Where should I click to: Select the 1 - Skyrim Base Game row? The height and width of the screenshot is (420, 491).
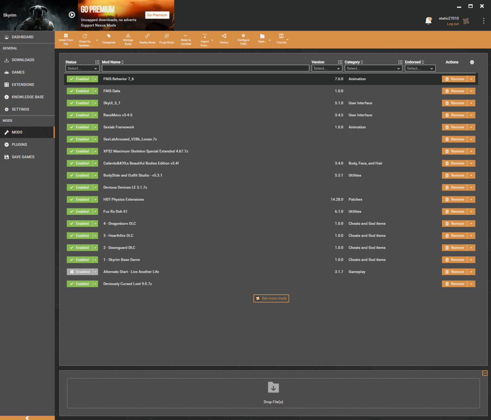[271, 260]
